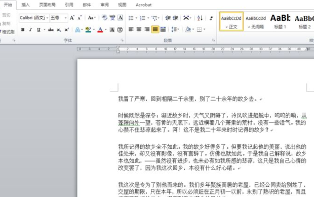This screenshot has height=197, width=314.
Task: Open the 段落 paragraph dialog launcher
Action: click(214, 40)
